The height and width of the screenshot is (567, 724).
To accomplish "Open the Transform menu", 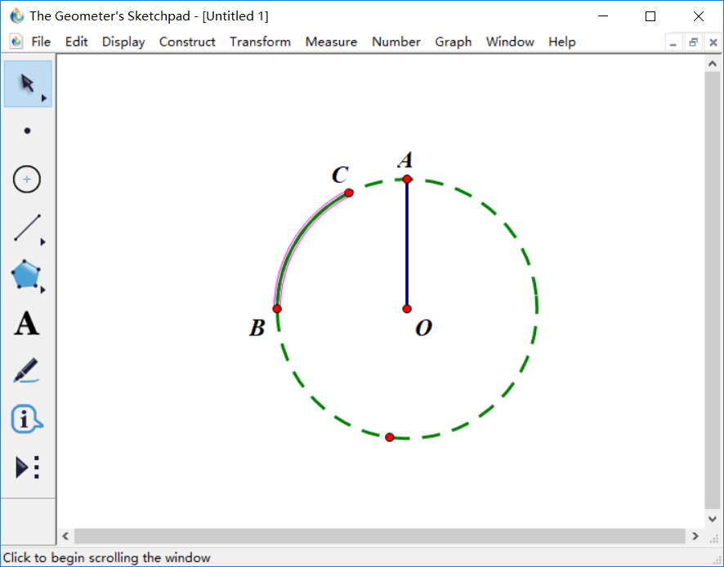I will pos(260,42).
